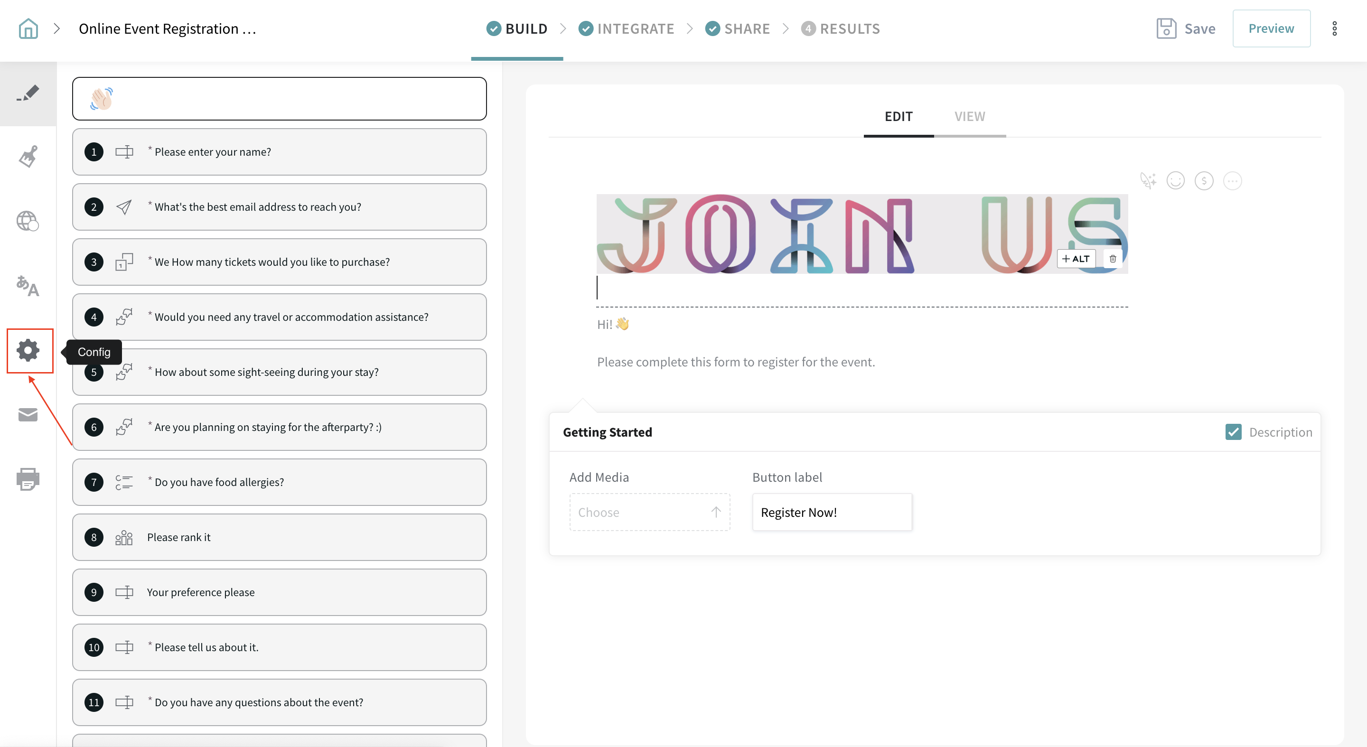
Task: Open the Config gear in sidebar
Action: 28,350
